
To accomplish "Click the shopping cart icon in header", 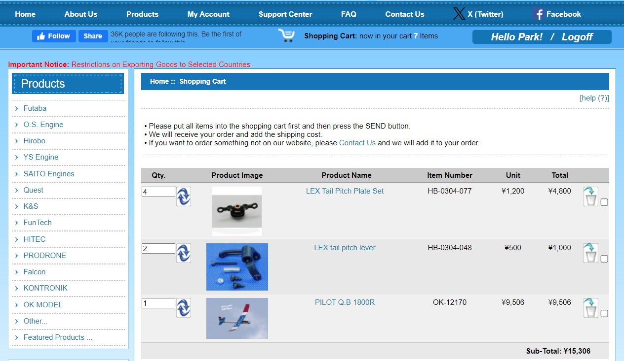I will (286, 35).
